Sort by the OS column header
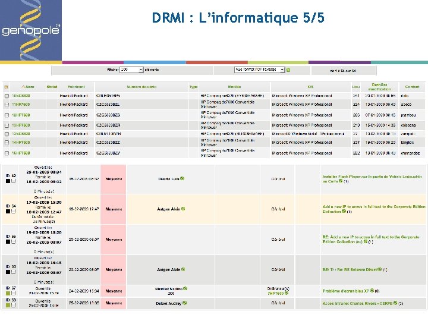Screen dimensions: 428x321 click(311, 87)
